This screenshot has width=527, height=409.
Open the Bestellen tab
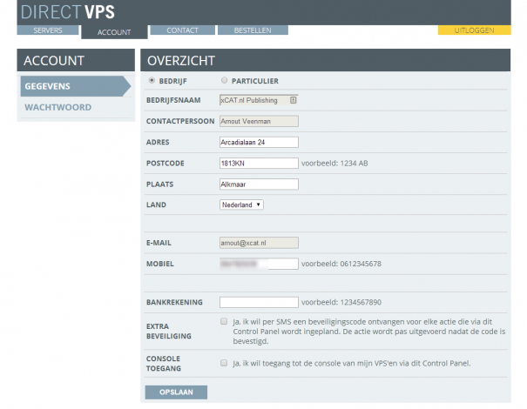click(253, 30)
